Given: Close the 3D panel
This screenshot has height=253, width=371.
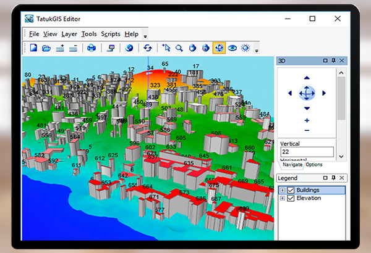Looking at the screenshot, I should pyautogui.click(x=342, y=60).
